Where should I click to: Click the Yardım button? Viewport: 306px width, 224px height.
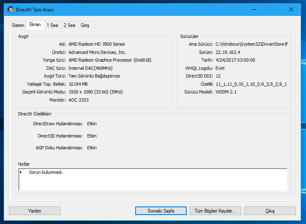(35, 211)
